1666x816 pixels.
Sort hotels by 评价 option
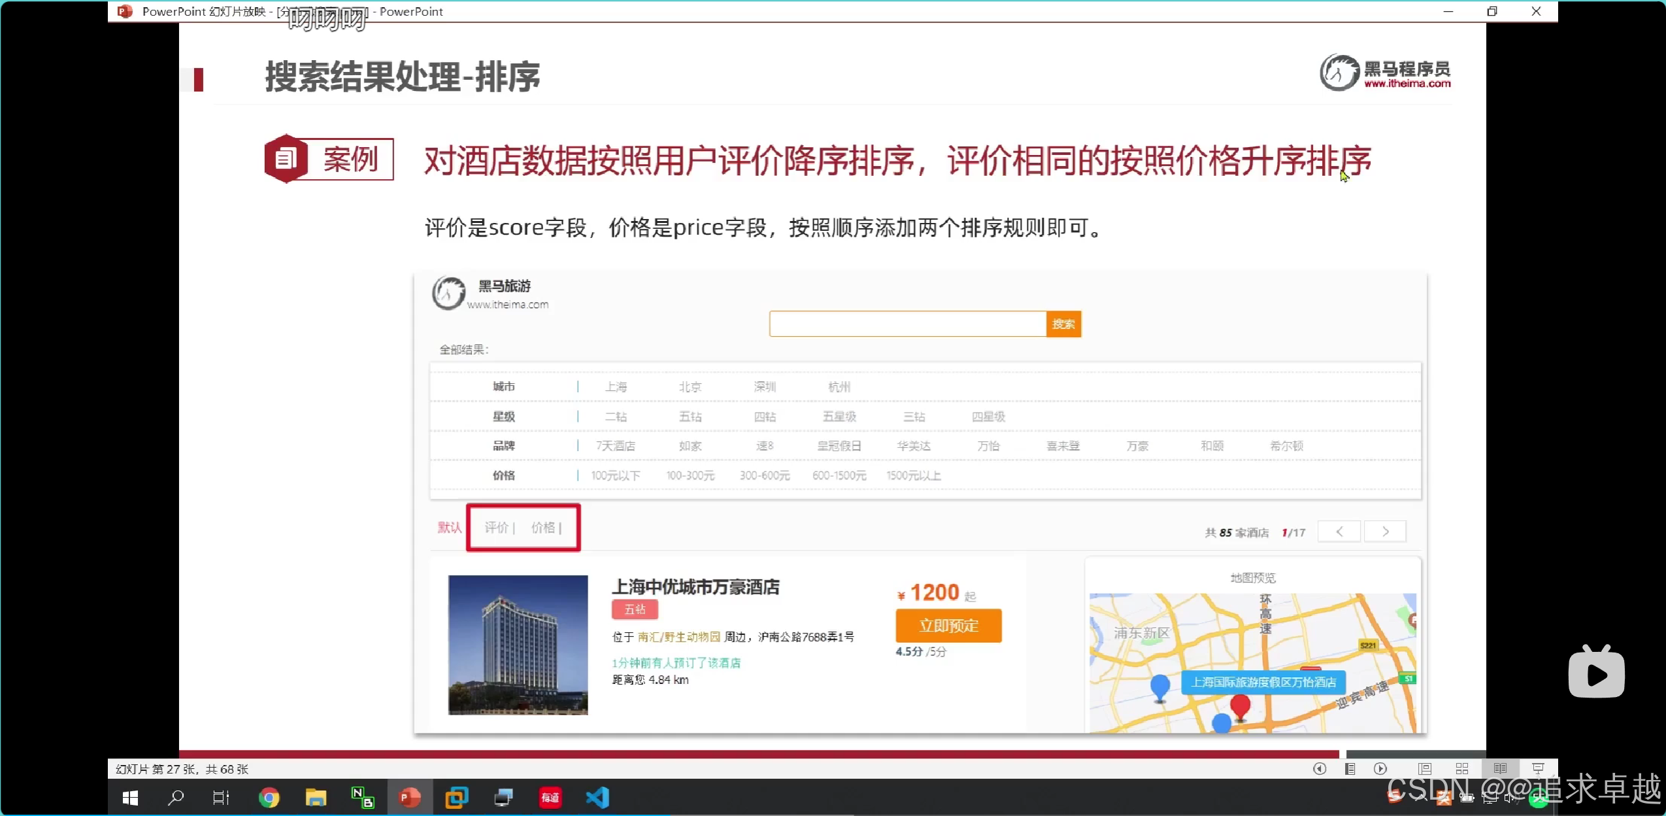click(497, 528)
